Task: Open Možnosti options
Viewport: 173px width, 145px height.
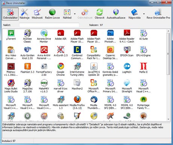Action: point(37,14)
